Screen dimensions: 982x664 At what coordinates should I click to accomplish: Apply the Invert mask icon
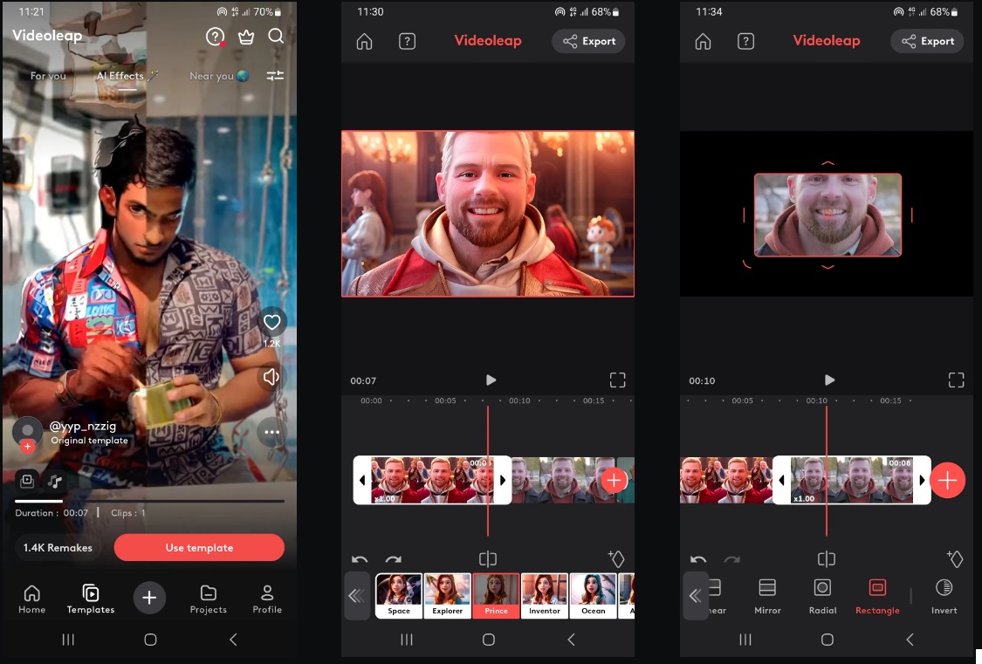[944, 596]
